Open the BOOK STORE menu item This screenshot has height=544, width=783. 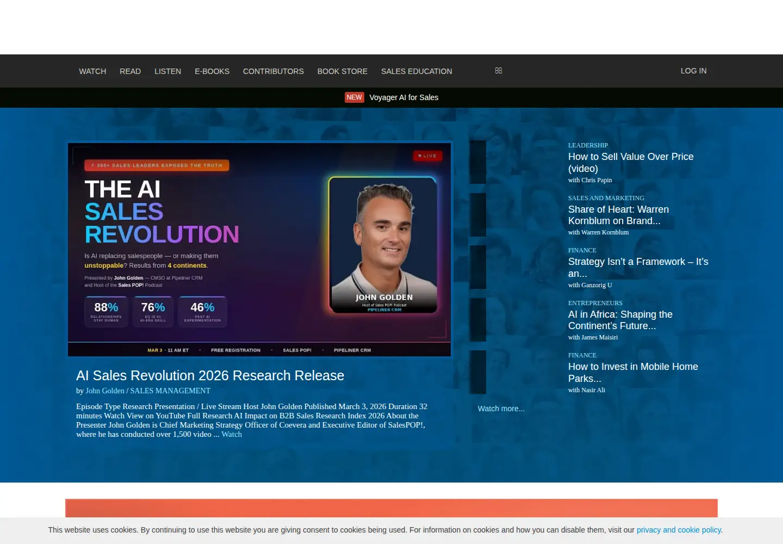coord(343,71)
